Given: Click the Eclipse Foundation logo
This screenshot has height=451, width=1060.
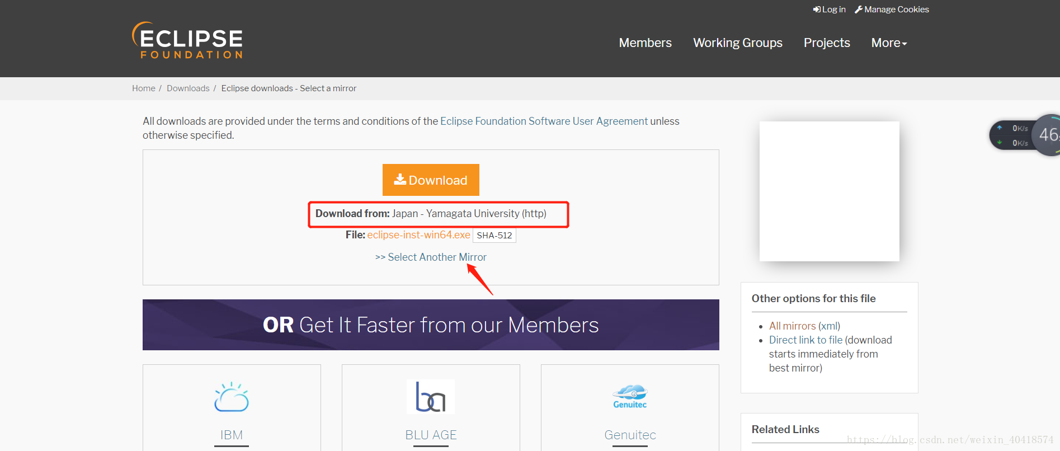Looking at the screenshot, I should pyautogui.click(x=187, y=40).
